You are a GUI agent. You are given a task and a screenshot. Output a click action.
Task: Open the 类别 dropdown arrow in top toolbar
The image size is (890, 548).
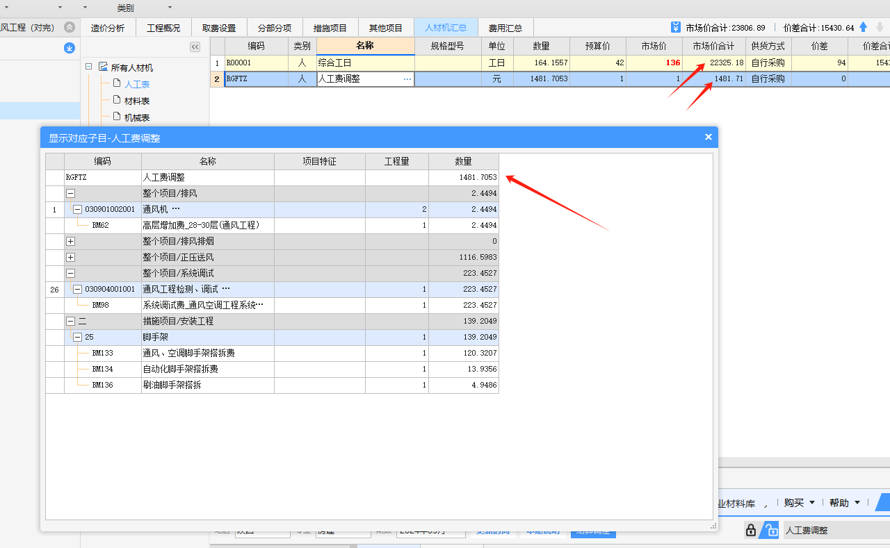coord(170,8)
